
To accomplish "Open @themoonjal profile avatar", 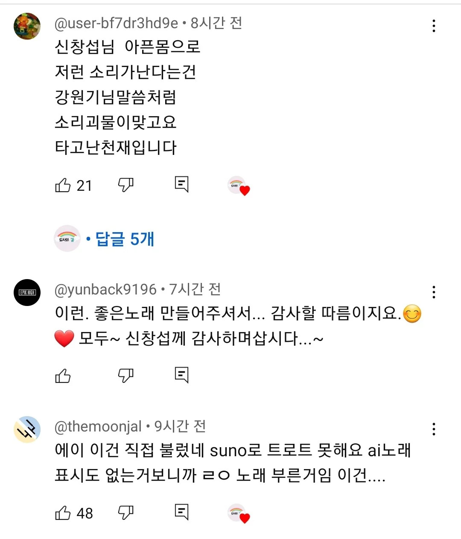I will tap(27, 429).
